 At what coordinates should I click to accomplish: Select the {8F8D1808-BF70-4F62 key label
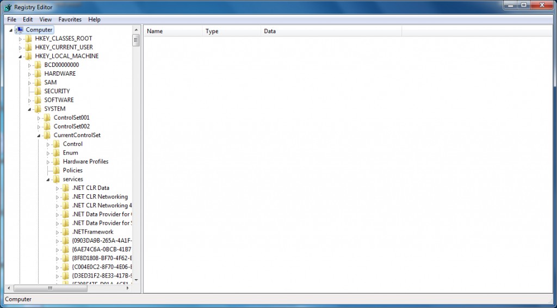pos(102,258)
